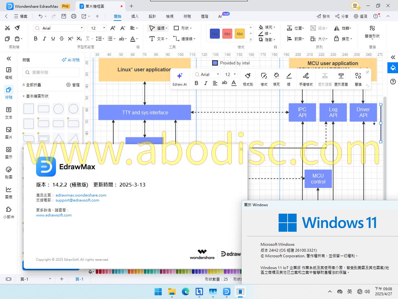Image resolution: width=398 pixels, height=299 pixels.
Task: Open the 圖示 icons panel in left sidebar
Action: click(9, 153)
